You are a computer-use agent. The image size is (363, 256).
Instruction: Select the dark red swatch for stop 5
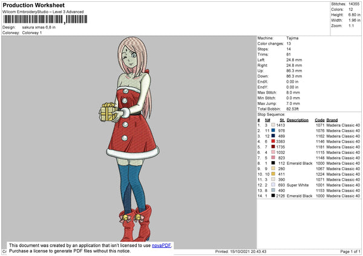click(273, 147)
